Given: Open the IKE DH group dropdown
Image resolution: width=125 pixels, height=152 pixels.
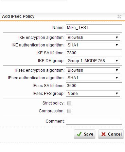Looking at the screenshot, I should point(93,61).
